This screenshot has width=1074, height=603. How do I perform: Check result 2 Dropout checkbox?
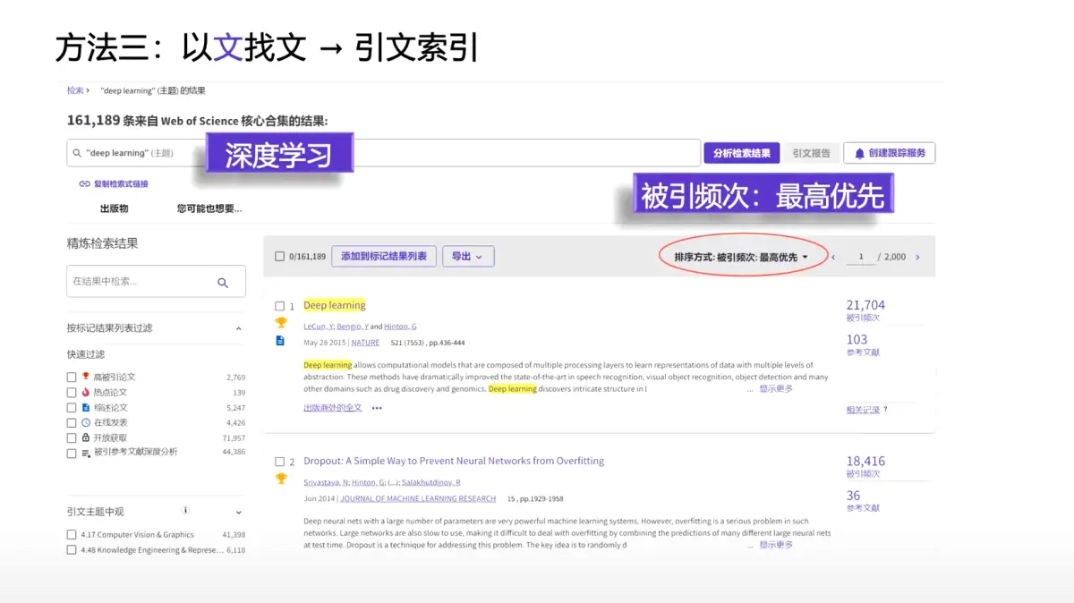tap(280, 463)
